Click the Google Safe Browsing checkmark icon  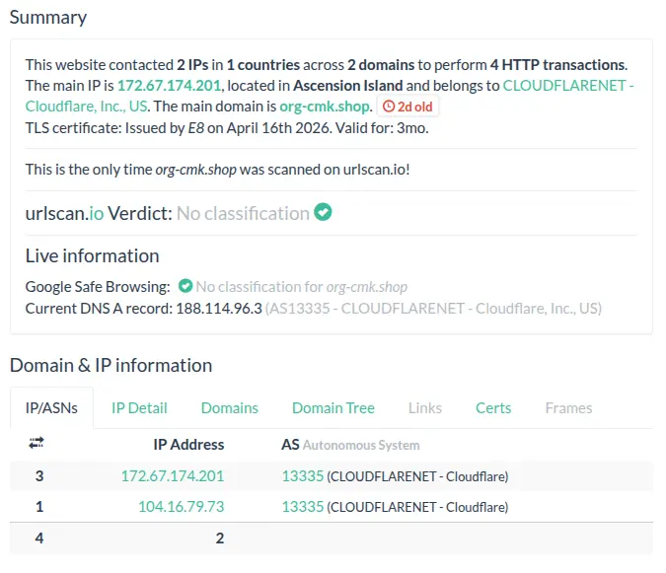[x=185, y=286]
